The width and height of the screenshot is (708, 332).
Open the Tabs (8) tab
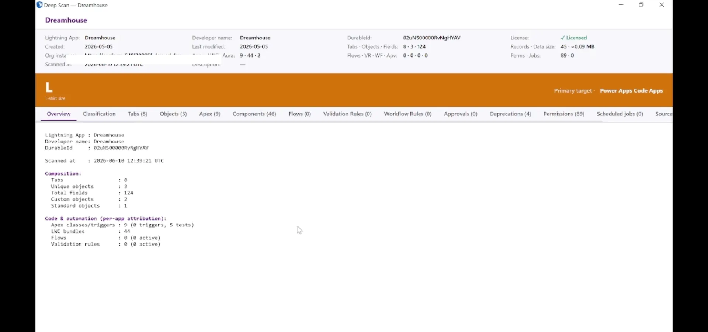click(x=138, y=114)
